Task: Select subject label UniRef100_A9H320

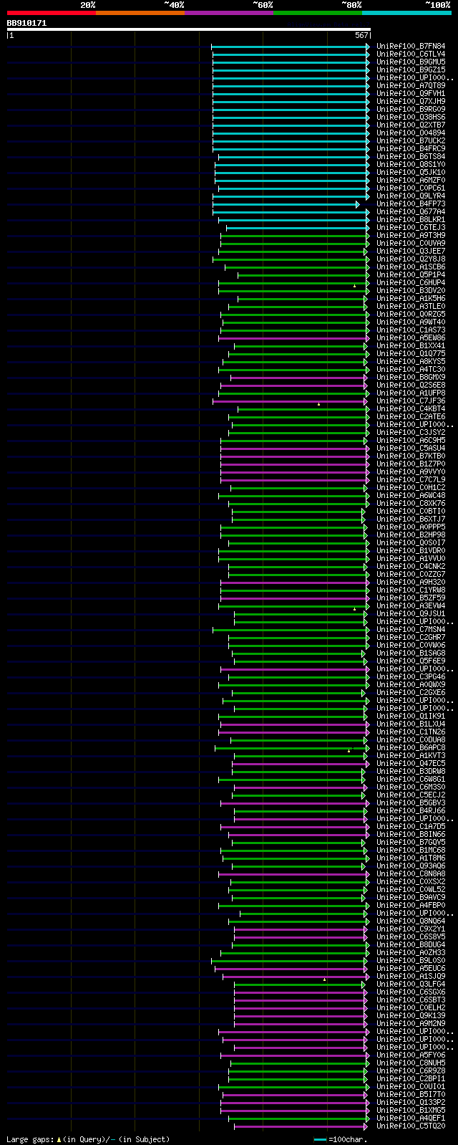Action: pyautogui.click(x=411, y=582)
